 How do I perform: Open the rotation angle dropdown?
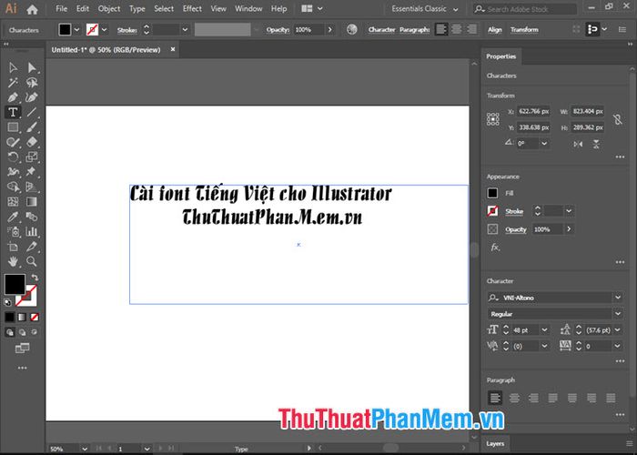click(544, 144)
